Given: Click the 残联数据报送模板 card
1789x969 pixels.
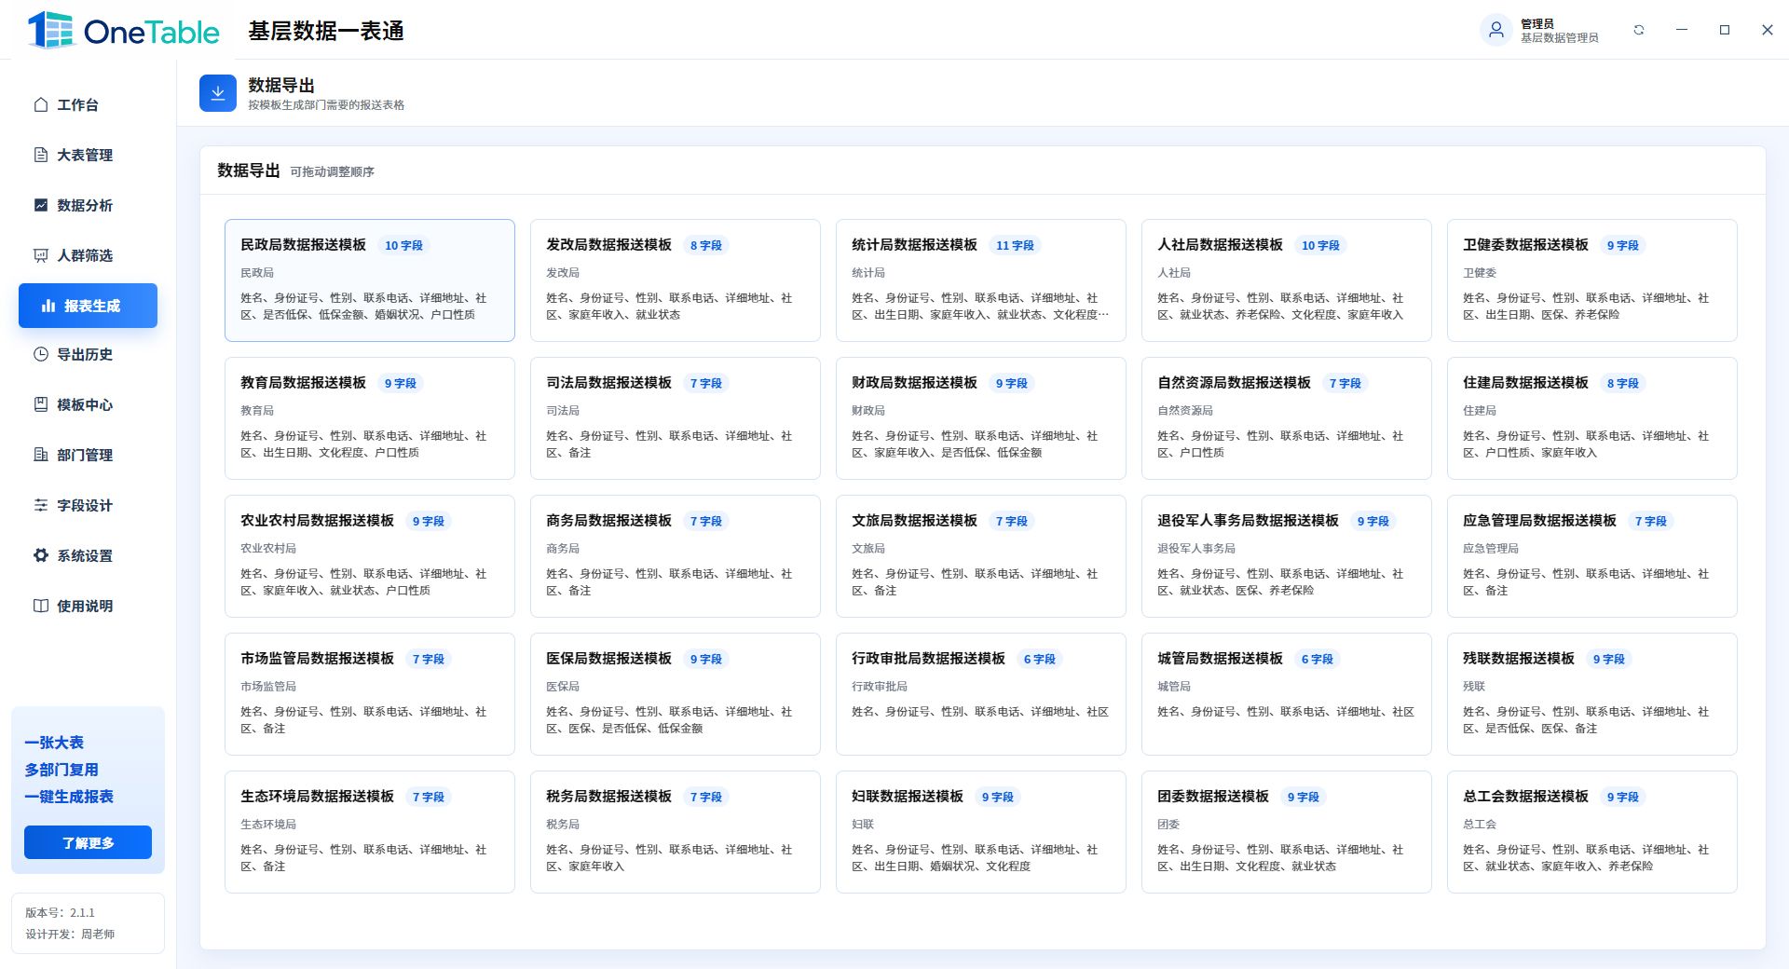Looking at the screenshot, I should pyautogui.click(x=1592, y=694).
